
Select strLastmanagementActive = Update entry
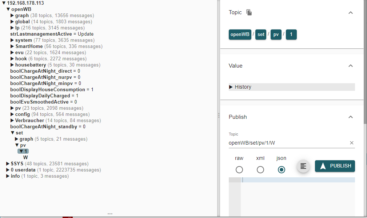52,34
